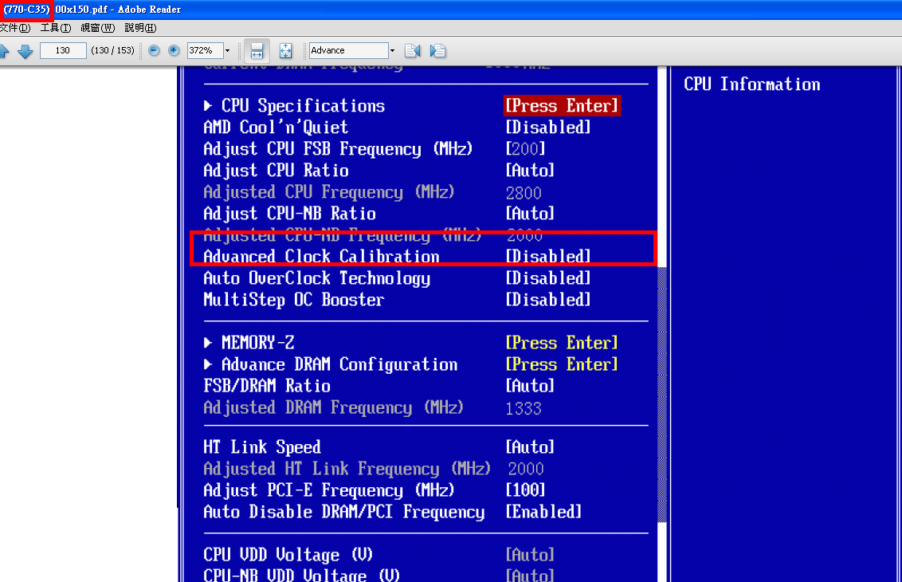Click the 1333 DRAM frequency value
The width and height of the screenshot is (902, 582).
pyautogui.click(x=524, y=409)
